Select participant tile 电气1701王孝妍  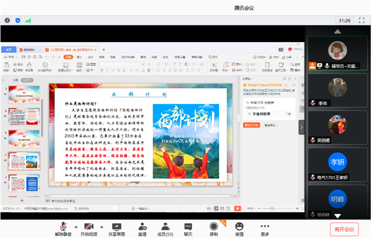(x=337, y=164)
